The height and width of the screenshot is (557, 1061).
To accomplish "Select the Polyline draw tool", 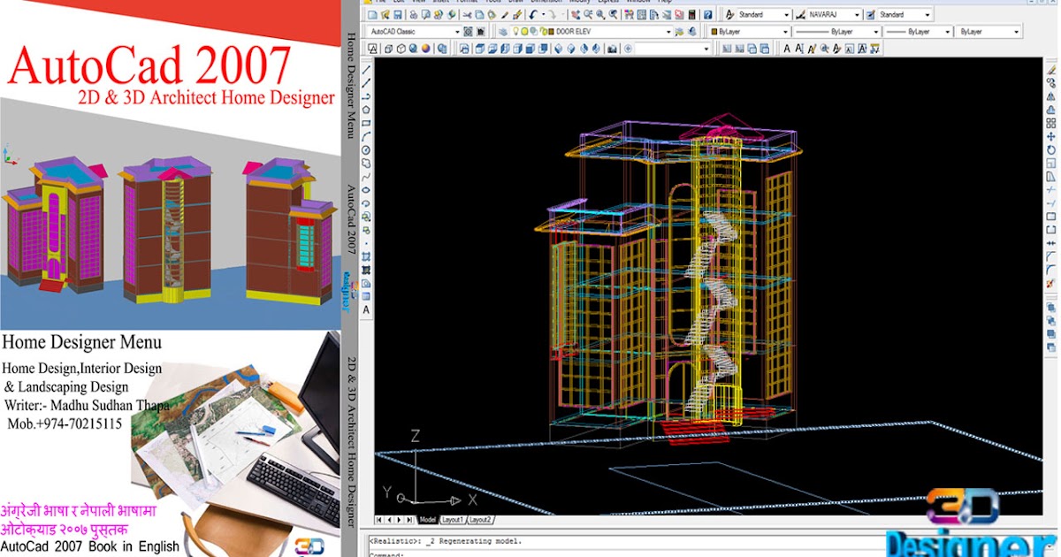I will point(366,95).
